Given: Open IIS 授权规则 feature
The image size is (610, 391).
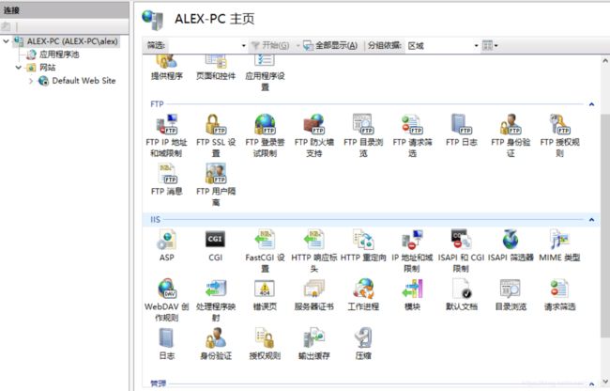Looking at the screenshot, I should pyautogui.click(x=265, y=343).
